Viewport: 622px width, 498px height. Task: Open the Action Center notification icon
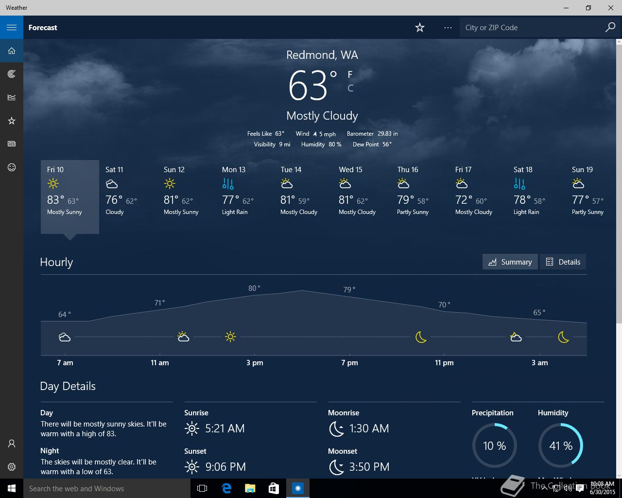pos(579,489)
